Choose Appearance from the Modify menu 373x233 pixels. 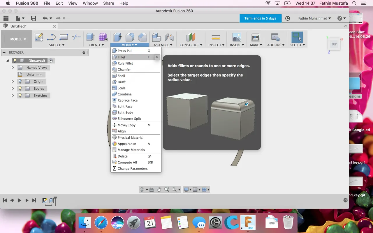click(136, 144)
